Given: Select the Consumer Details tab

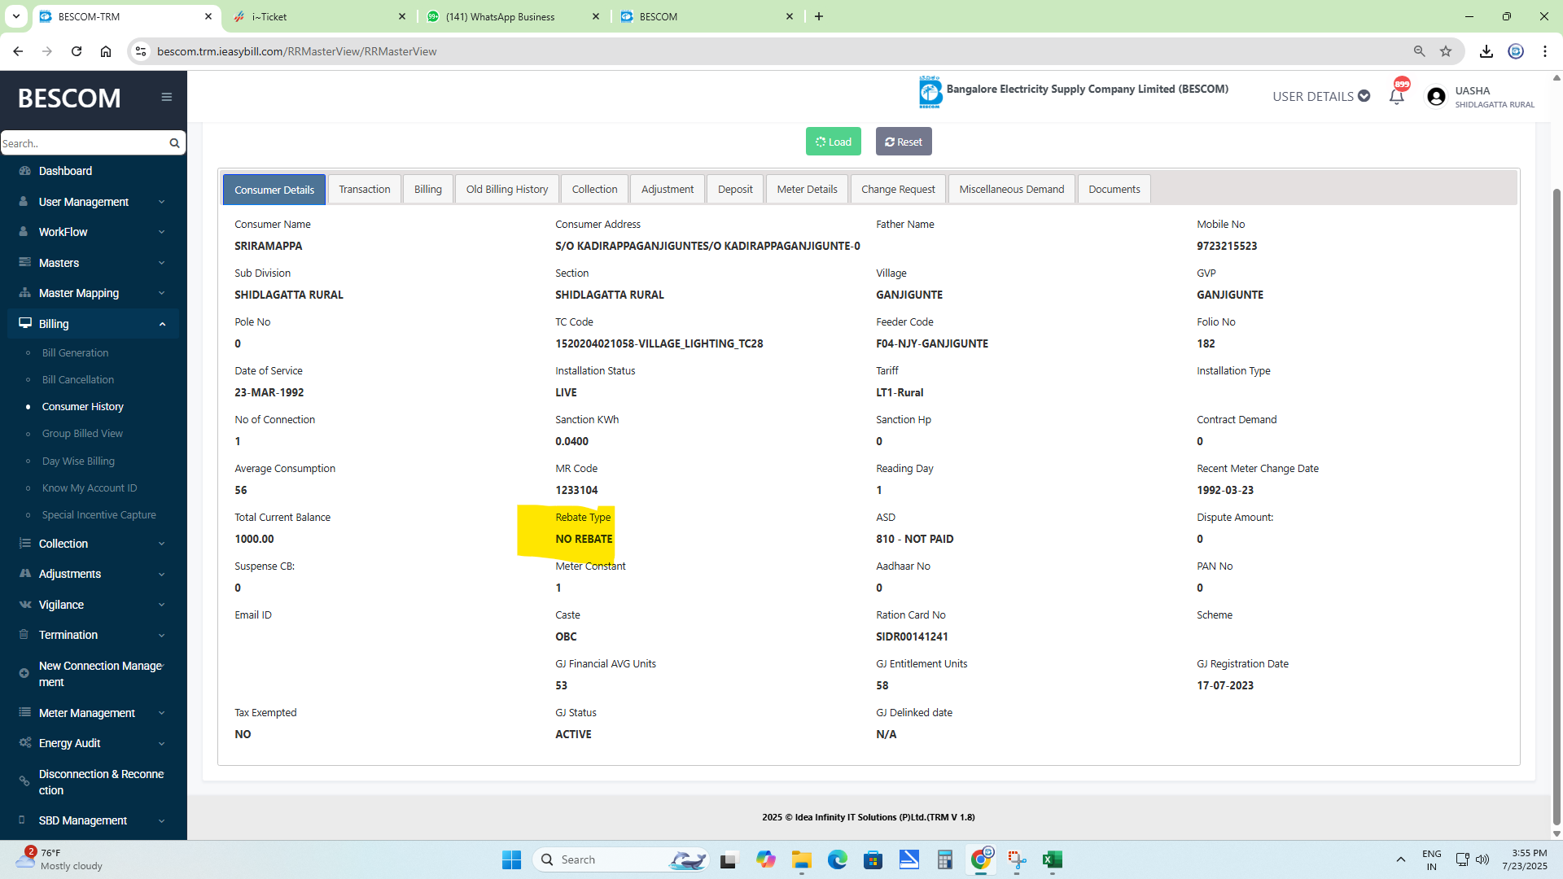Looking at the screenshot, I should point(274,190).
